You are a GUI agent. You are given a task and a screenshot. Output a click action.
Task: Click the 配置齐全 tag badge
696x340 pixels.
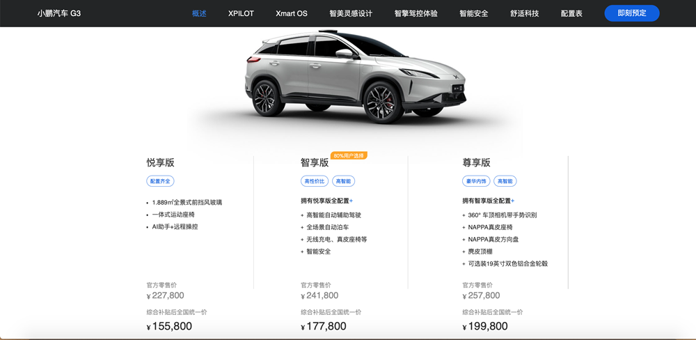(160, 181)
